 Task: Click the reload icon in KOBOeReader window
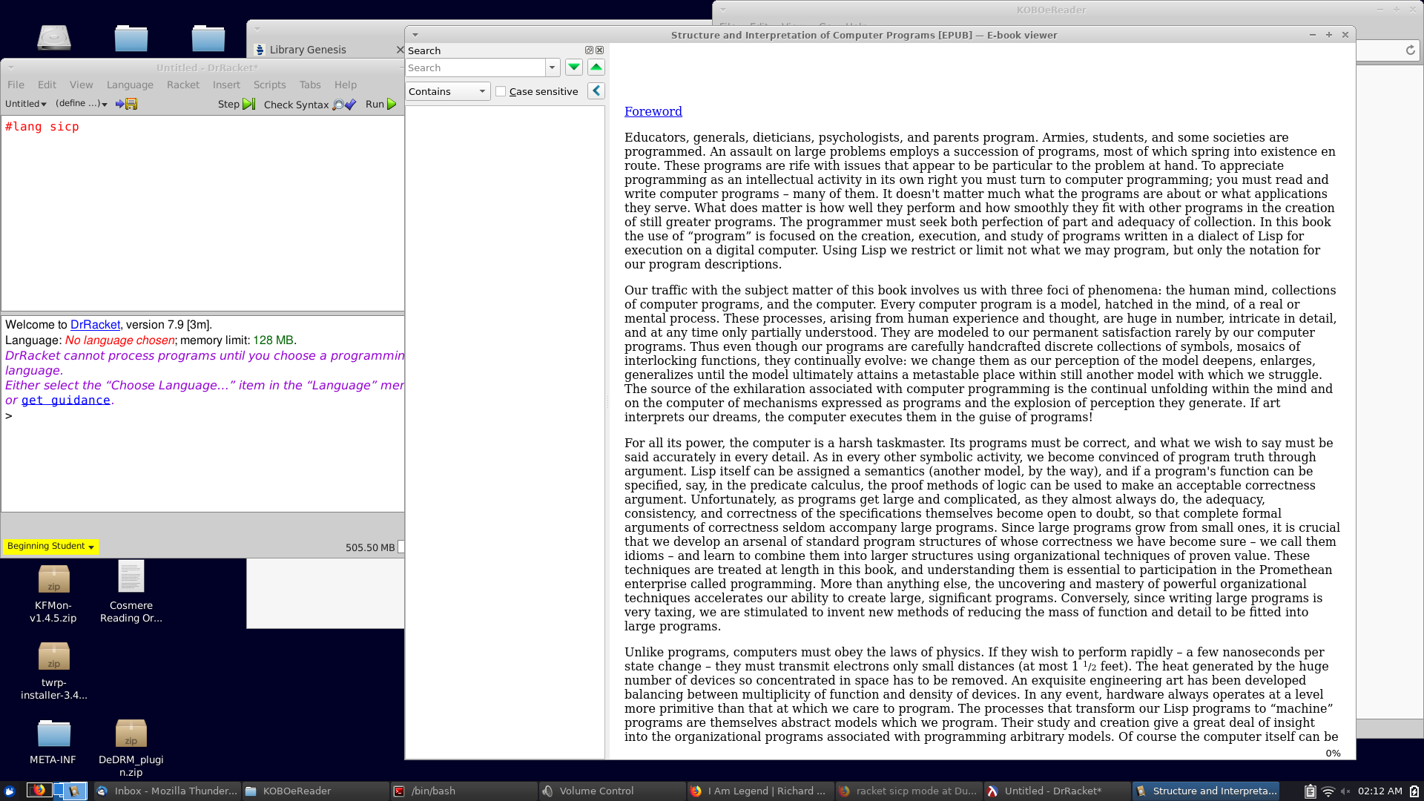(1410, 50)
